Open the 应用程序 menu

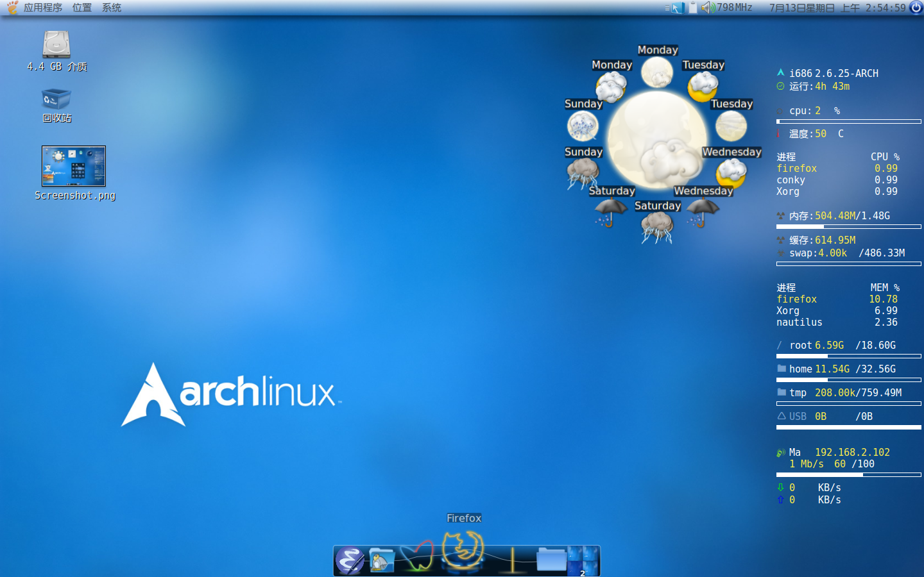[x=43, y=8]
